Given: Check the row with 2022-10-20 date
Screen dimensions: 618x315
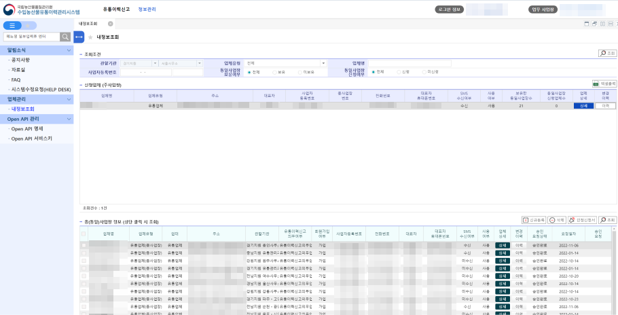Looking at the screenshot, I should 84,276.
